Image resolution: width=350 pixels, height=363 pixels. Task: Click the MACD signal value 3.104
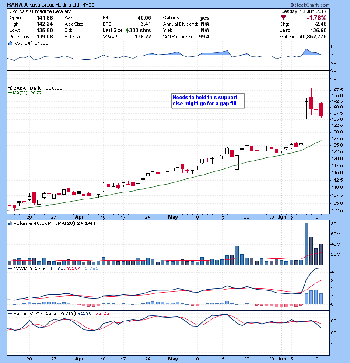point(73,269)
